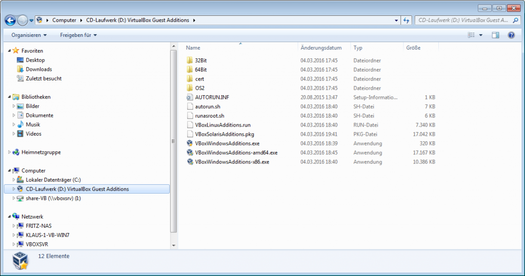The image size is (525, 276).
Task: Expand the share-VB network drive node
Action: 14,198
